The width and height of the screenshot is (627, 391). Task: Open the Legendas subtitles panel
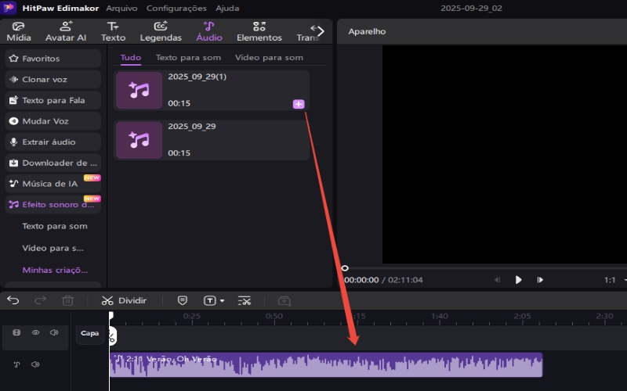(x=161, y=31)
